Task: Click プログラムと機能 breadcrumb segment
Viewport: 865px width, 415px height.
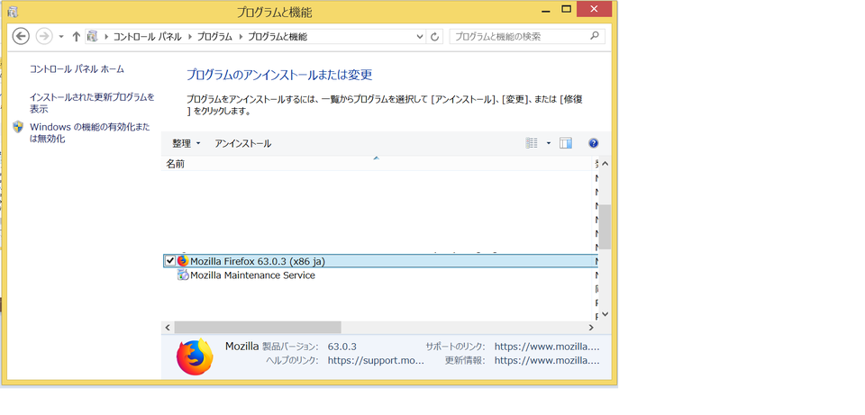Action: tap(277, 37)
